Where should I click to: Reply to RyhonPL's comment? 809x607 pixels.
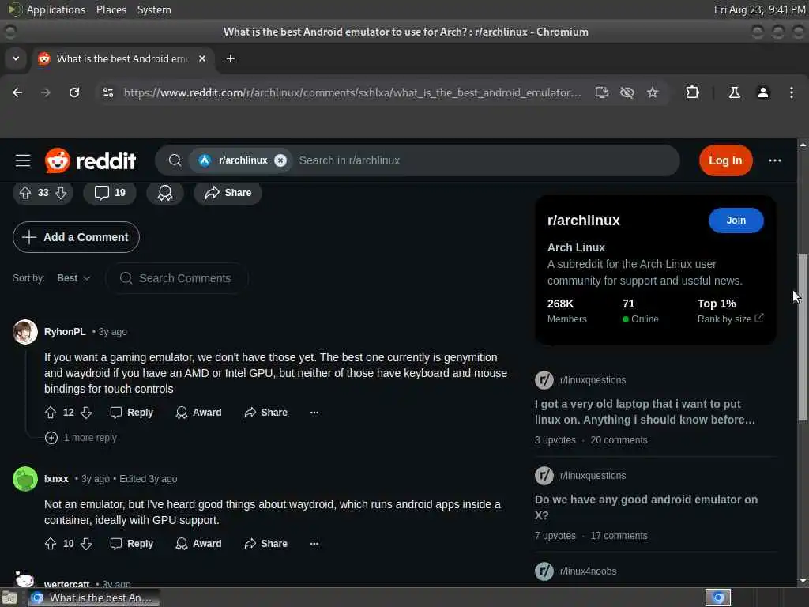click(x=132, y=413)
